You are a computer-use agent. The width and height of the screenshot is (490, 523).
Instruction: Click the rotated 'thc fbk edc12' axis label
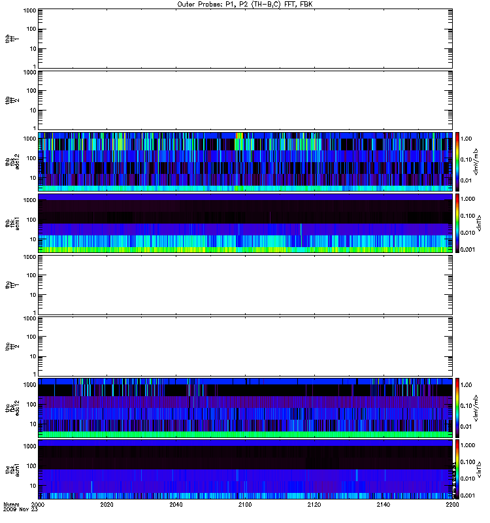coord(12,408)
